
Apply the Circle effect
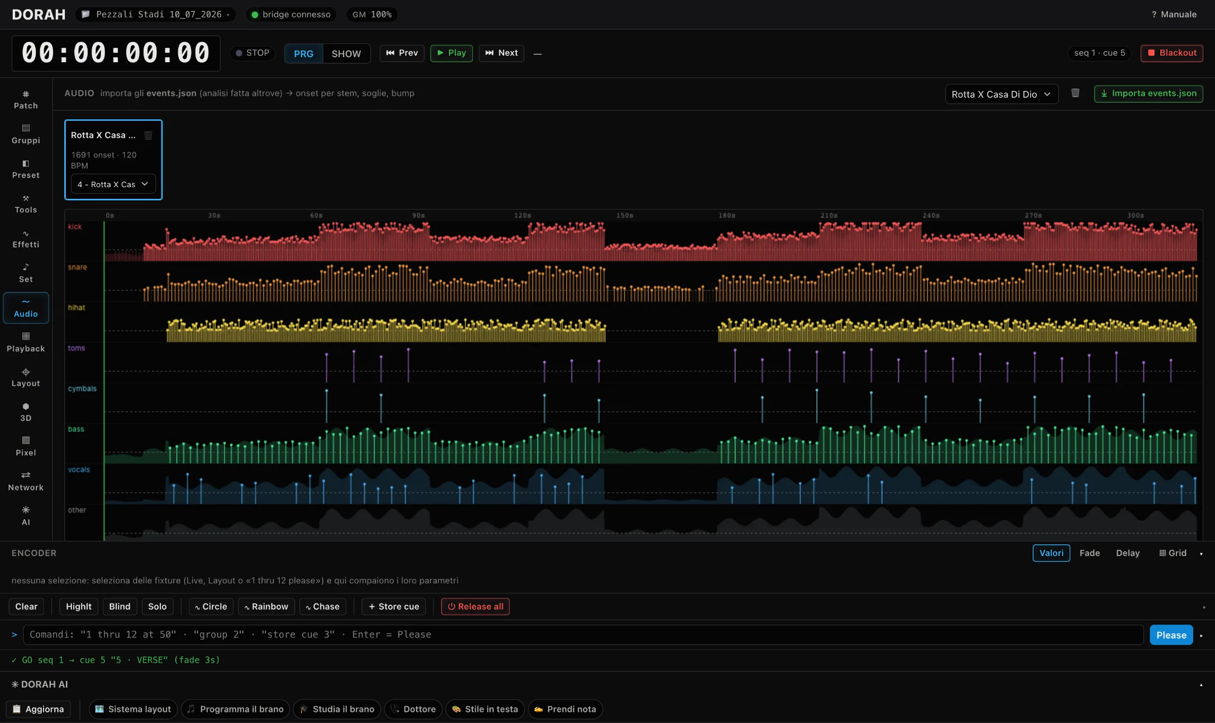(x=211, y=607)
